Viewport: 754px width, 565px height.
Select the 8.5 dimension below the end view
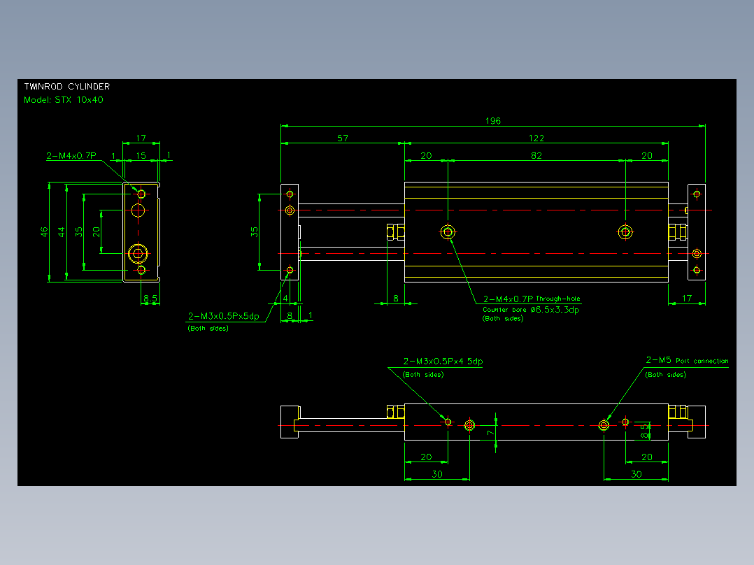click(x=150, y=298)
